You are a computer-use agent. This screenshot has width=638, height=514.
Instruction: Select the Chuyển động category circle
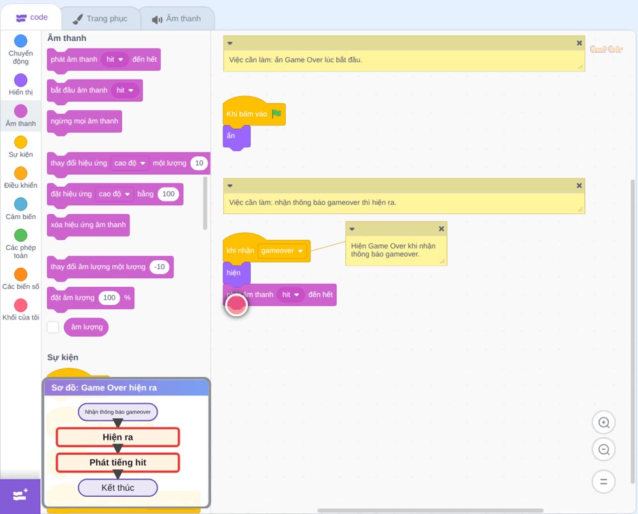[21, 41]
